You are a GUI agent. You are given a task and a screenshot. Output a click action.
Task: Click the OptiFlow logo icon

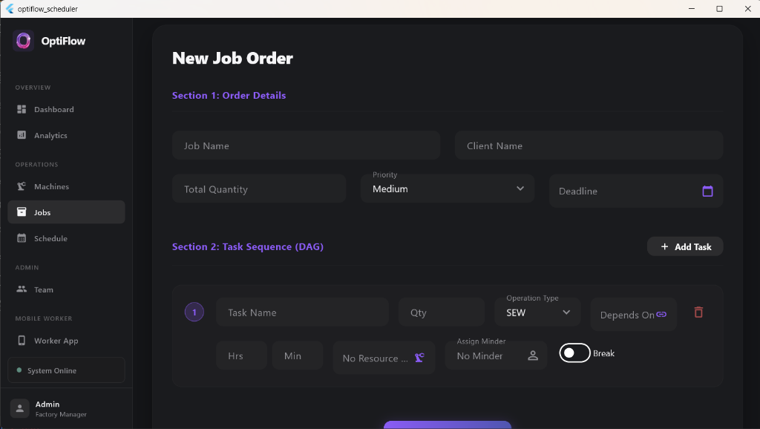point(23,41)
